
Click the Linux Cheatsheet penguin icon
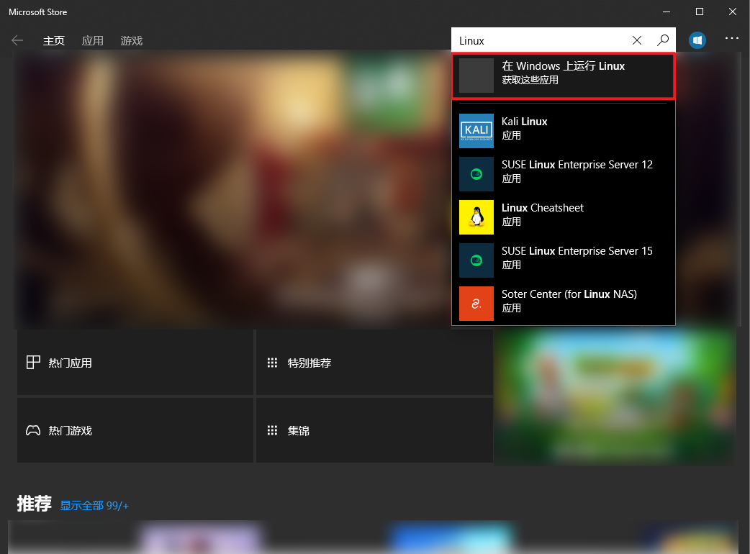(476, 217)
